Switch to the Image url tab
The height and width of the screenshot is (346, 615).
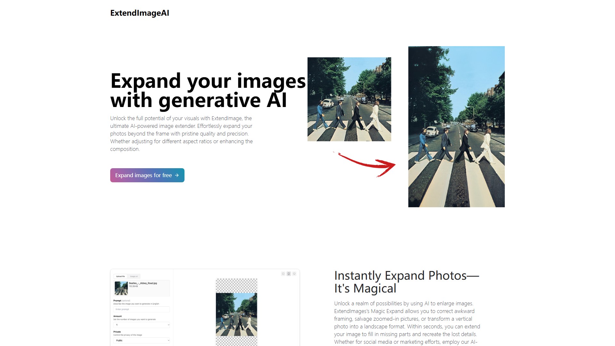coord(134,276)
